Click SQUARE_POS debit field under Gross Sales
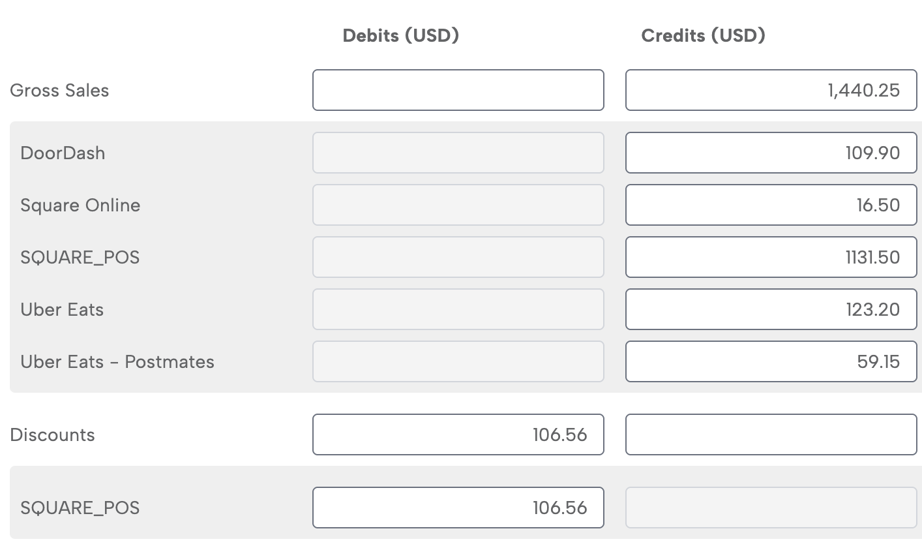 point(458,257)
